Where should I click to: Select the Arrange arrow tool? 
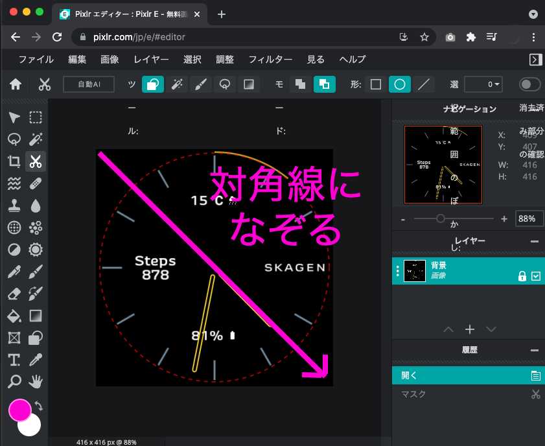pos(14,117)
